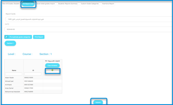Select student Adam Nader
The width and height of the screenshot is (173, 105).
(9, 78)
